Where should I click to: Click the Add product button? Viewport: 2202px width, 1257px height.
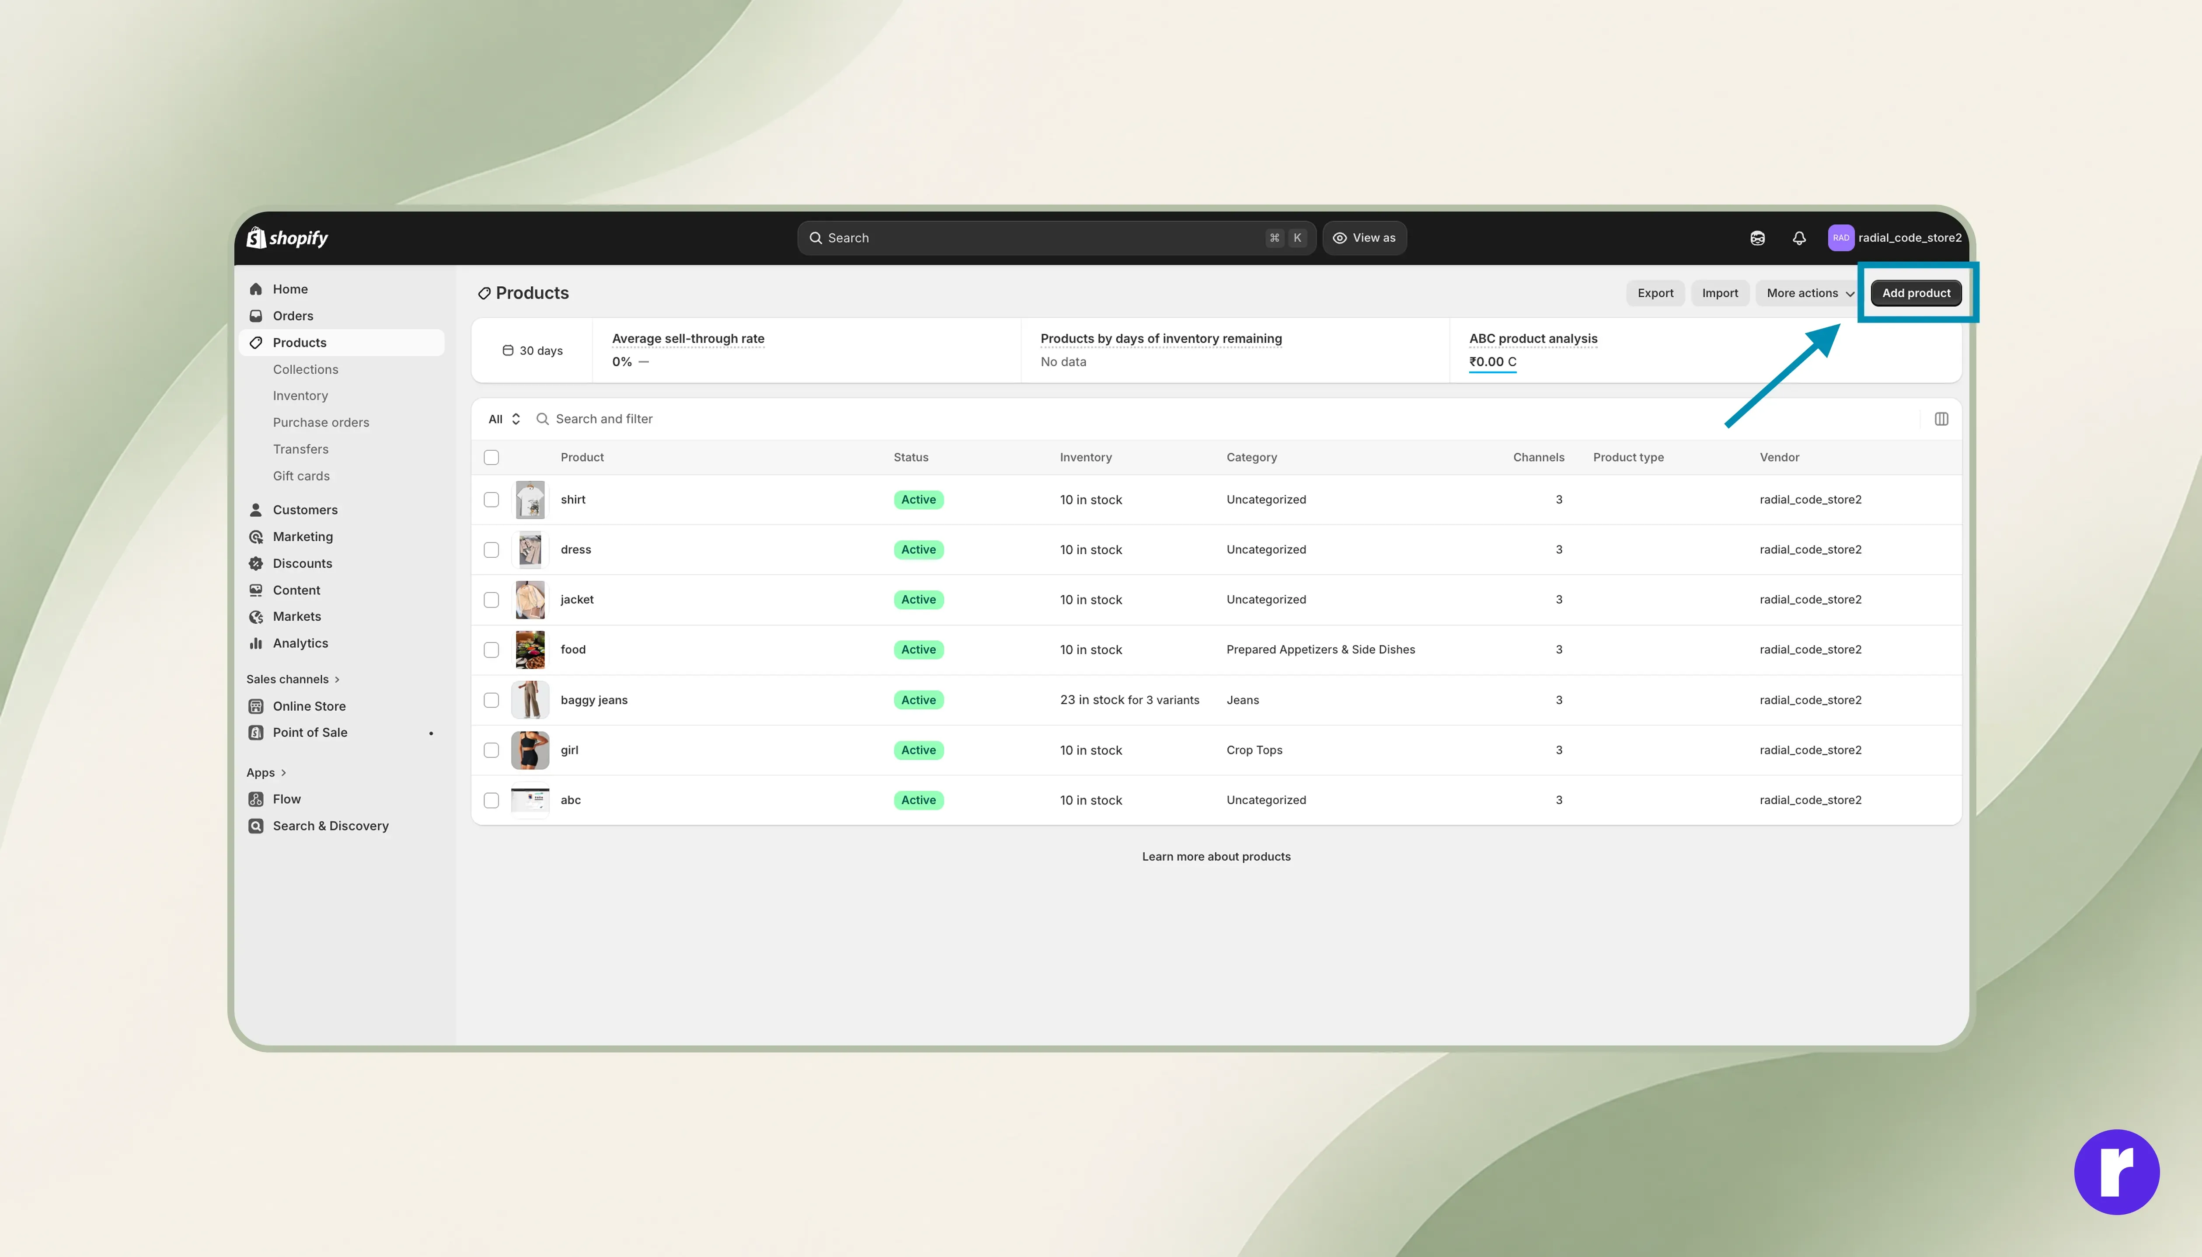(x=1916, y=294)
